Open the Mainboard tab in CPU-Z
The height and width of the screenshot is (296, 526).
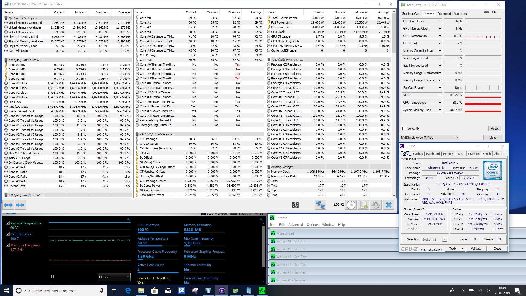[x=433, y=154]
